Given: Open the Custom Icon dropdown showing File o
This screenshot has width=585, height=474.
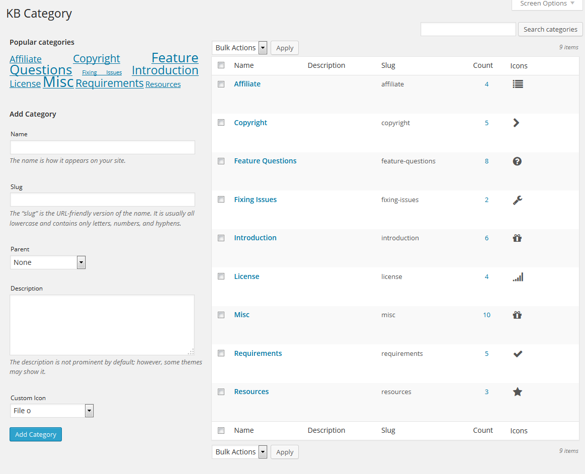Looking at the screenshot, I should click(x=52, y=411).
